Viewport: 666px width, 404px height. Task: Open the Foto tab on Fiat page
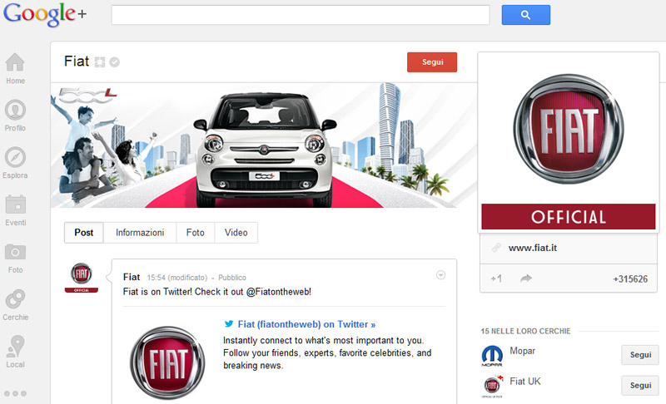pos(196,232)
